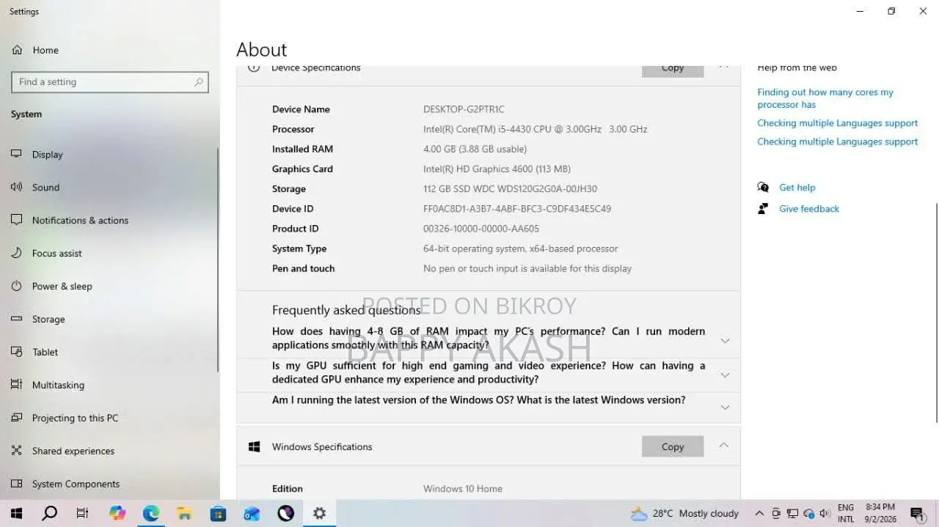Click the Get help chat icon
The height and width of the screenshot is (527, 939).
point(763,188)
